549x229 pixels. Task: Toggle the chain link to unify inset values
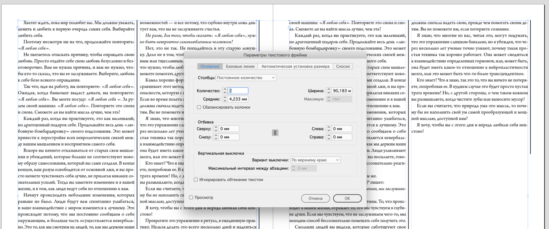tap(274, 133)
